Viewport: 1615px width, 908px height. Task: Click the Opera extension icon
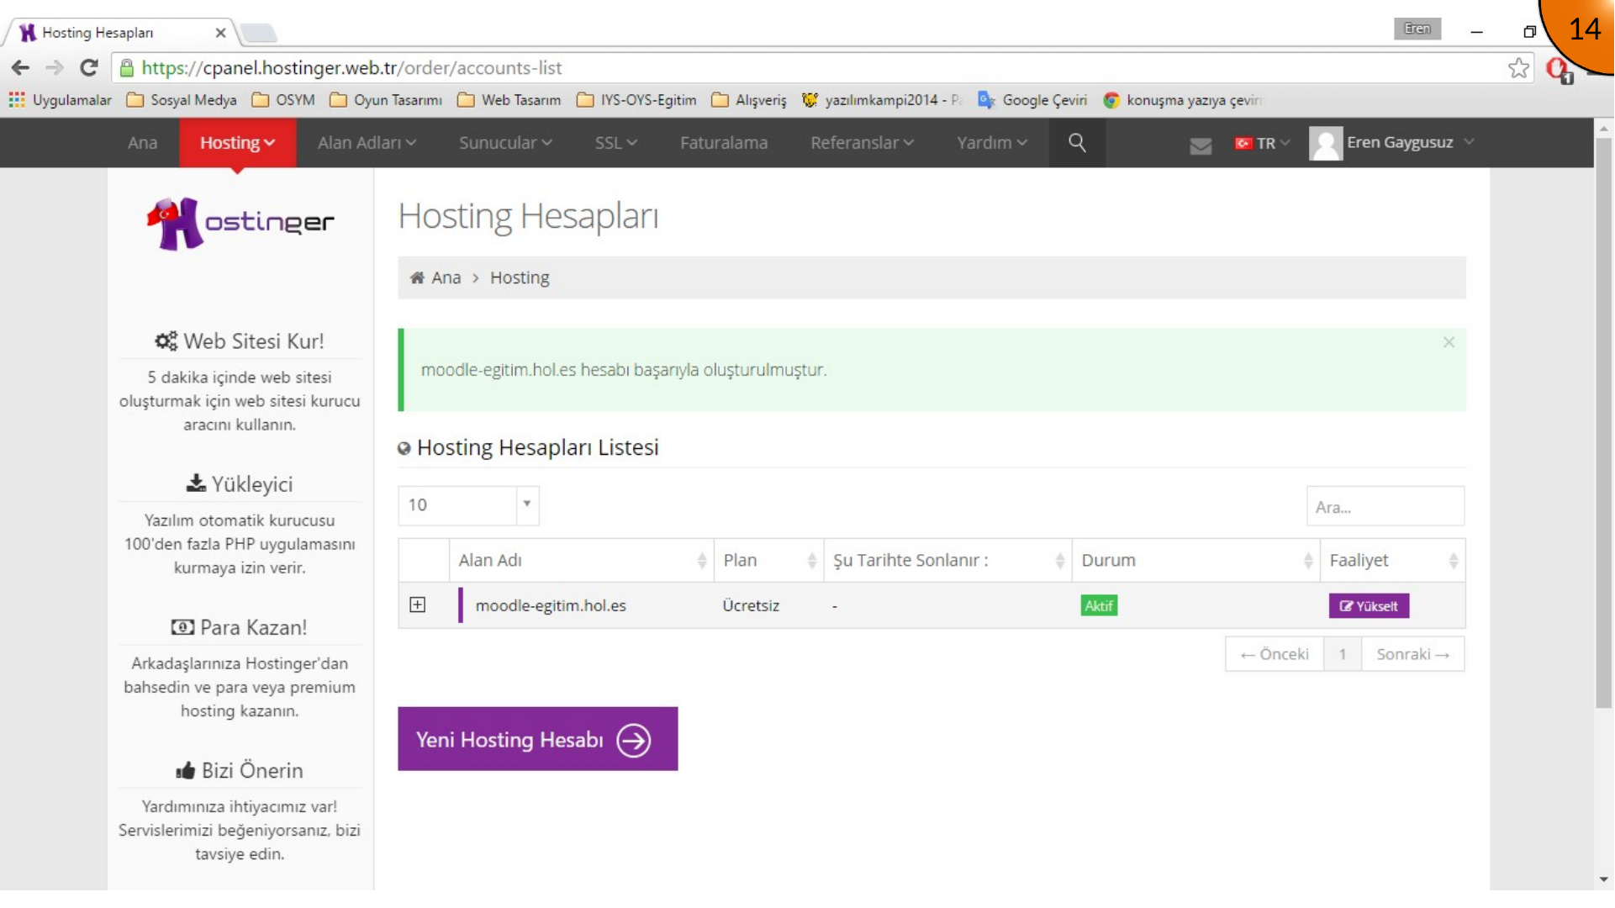tap(1559, 69)
